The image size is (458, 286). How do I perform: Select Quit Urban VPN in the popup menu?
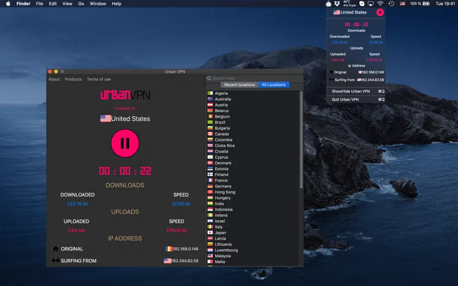(356, 99)
